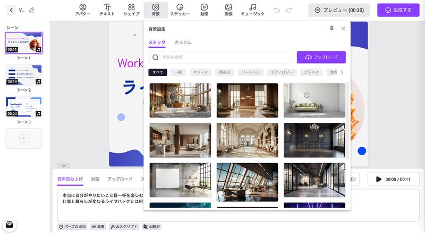Viewport: 425px width, 234px height.
Task: Collapse the script panel with down chevron
Action: [63, 166]
